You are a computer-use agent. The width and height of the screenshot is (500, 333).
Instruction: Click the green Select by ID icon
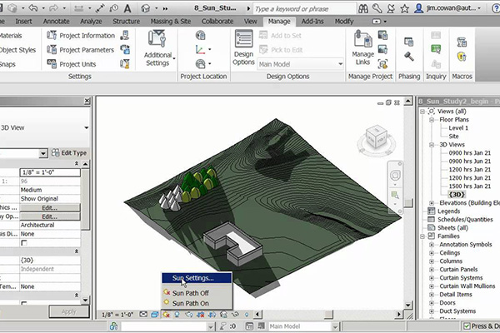(436, 49)
